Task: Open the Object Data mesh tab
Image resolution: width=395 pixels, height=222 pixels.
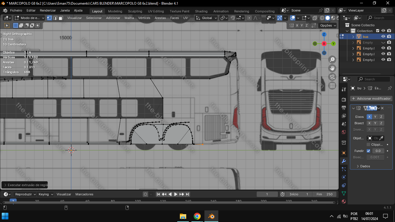Action: pyautogui.click(x=344, y=193)
